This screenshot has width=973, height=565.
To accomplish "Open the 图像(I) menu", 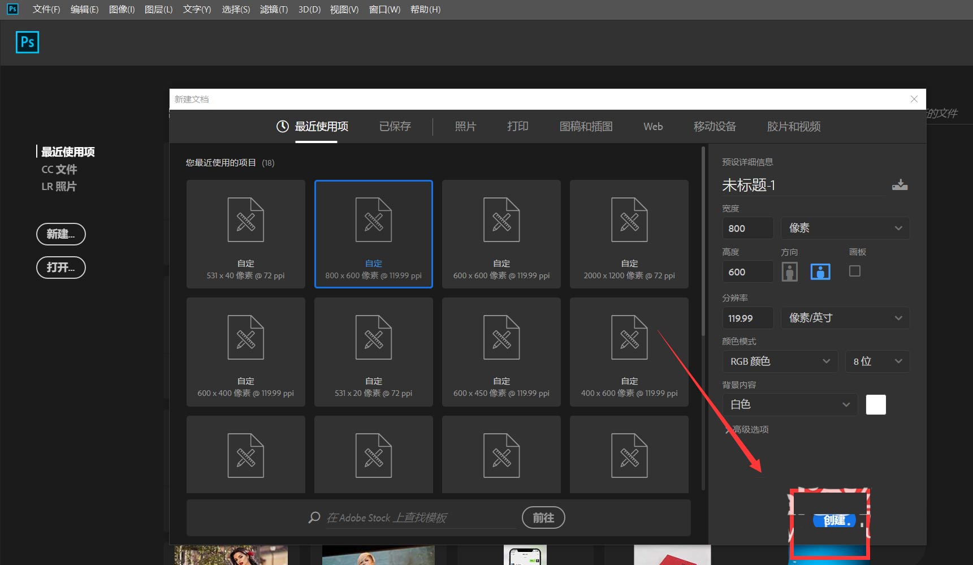I will click(x=122, y=10).
